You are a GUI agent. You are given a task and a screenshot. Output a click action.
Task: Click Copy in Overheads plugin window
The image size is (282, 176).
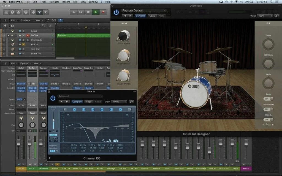(x=152, y=16)
